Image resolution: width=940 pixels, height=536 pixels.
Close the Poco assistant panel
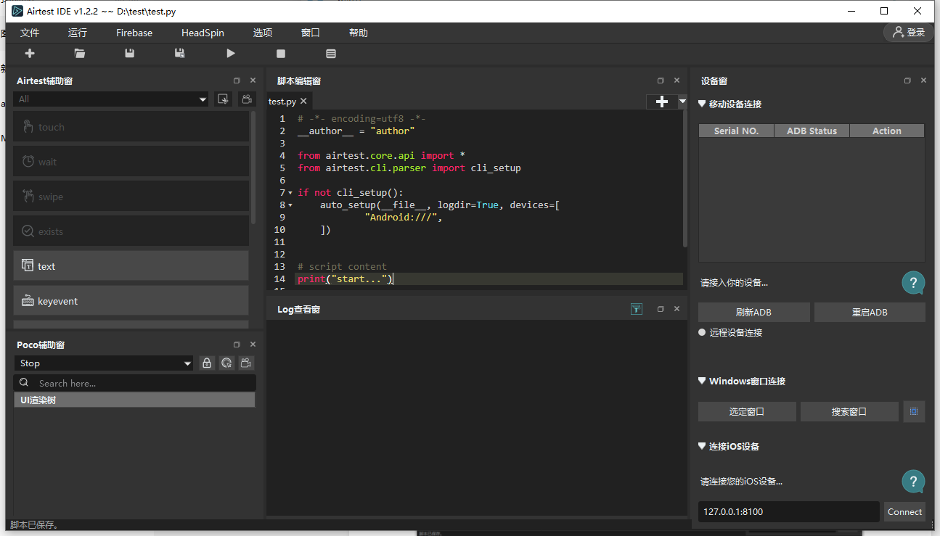[253, 345]
